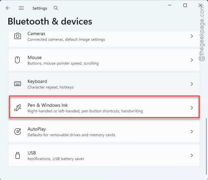Viewport: 208px width, 180px height.
Task: Open the hamburger navigation menu
Action: 21,8
